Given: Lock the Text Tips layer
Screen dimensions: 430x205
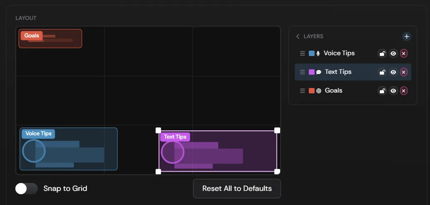Looking at the screenshot, I should (382, 72).
